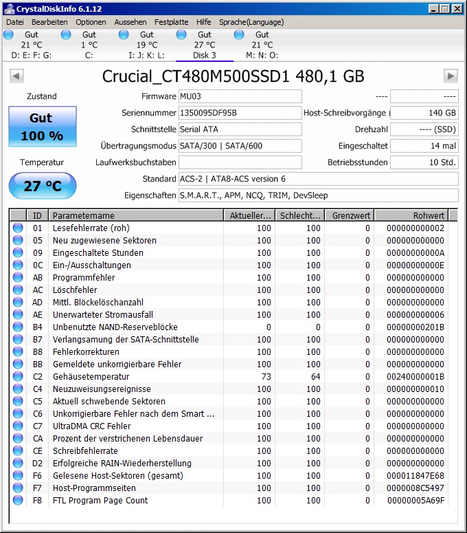Open the Bearbeiten menu

pos(49,22)
